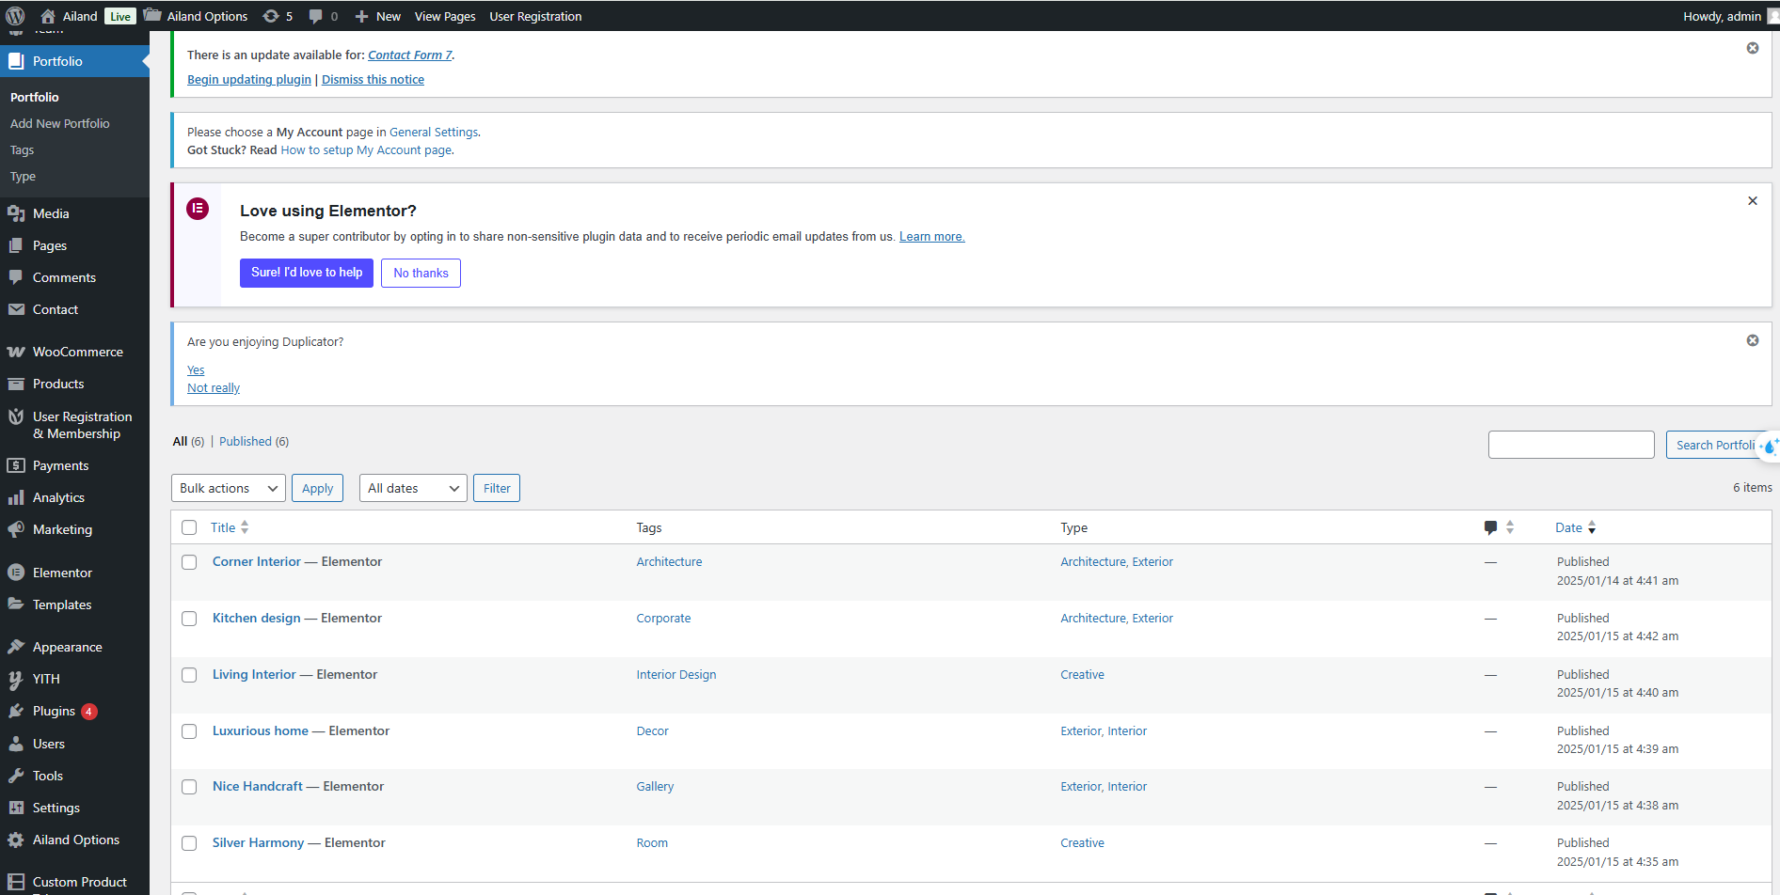This screenshot has height=895, width=1780.
Task: Open the Tags submenu item
Action: click(x=22, y=149)
